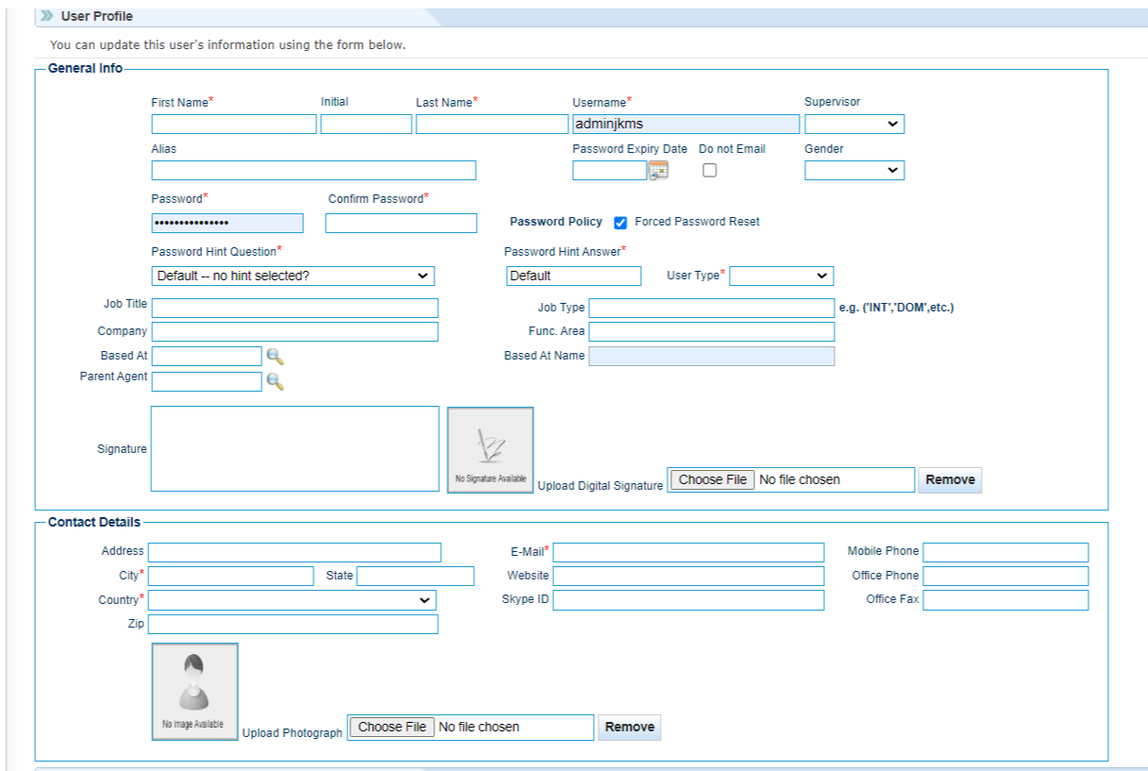The image size is (1148, 771).
Task: Open the Password Expiry Date calendar picker
Action: tap(658, 171)
